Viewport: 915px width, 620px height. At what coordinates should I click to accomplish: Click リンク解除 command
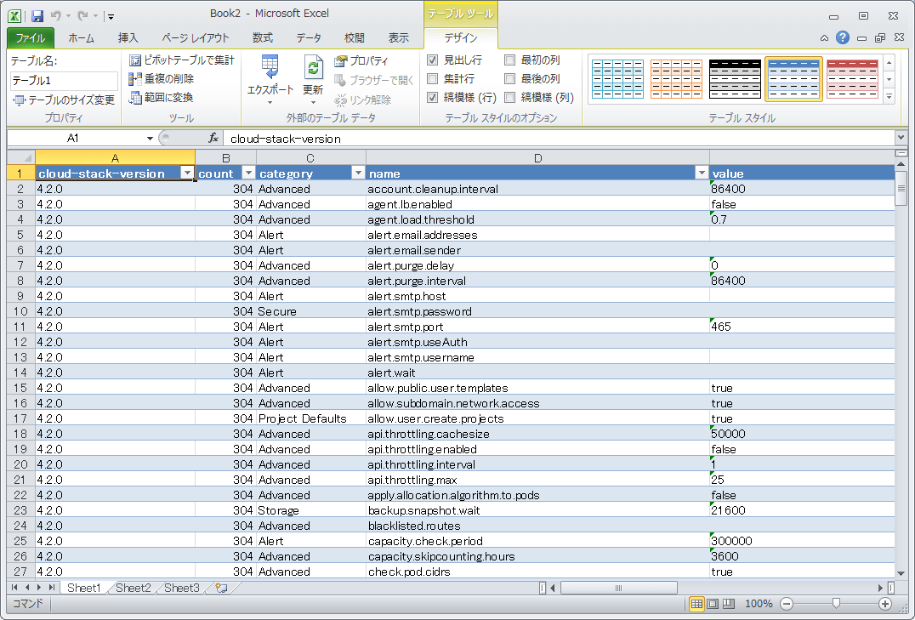(x=362, y=100)
